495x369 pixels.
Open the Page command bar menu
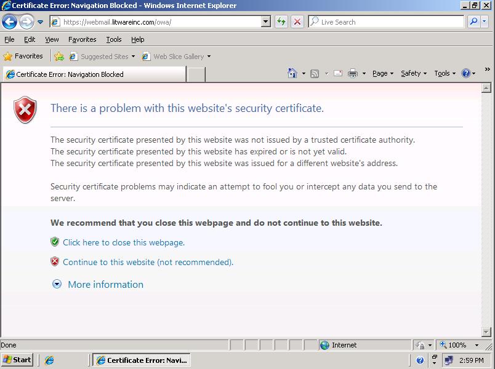click(x=383, y=73)
